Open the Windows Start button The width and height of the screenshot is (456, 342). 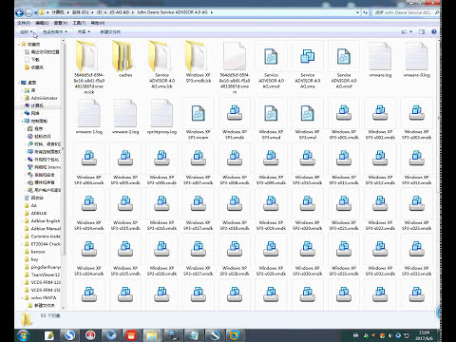click(23, 335)
